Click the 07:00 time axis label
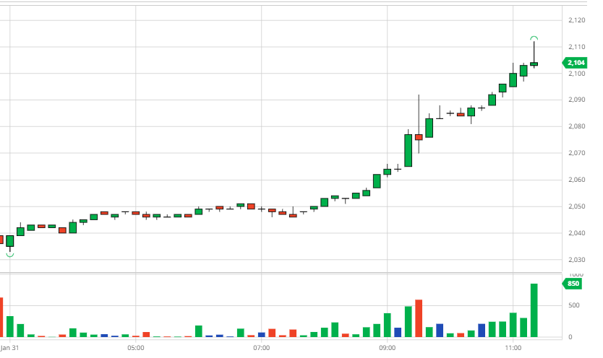 point(262,348)
